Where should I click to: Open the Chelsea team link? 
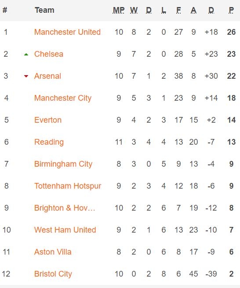point(49,54)
